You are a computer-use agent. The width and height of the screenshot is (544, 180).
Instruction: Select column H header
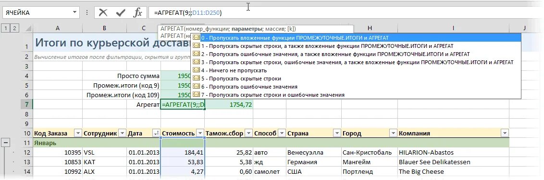tap(370, 28)
